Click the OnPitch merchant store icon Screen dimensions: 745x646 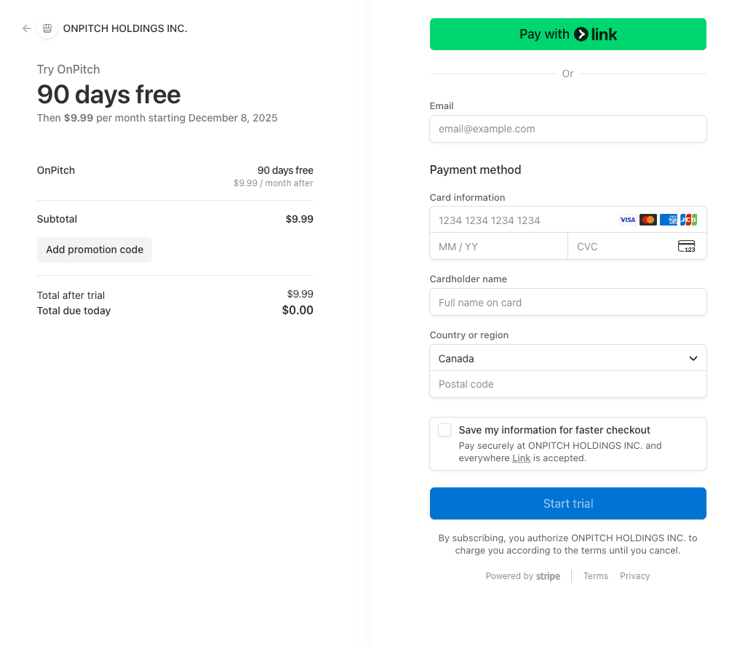coord(47,28)
